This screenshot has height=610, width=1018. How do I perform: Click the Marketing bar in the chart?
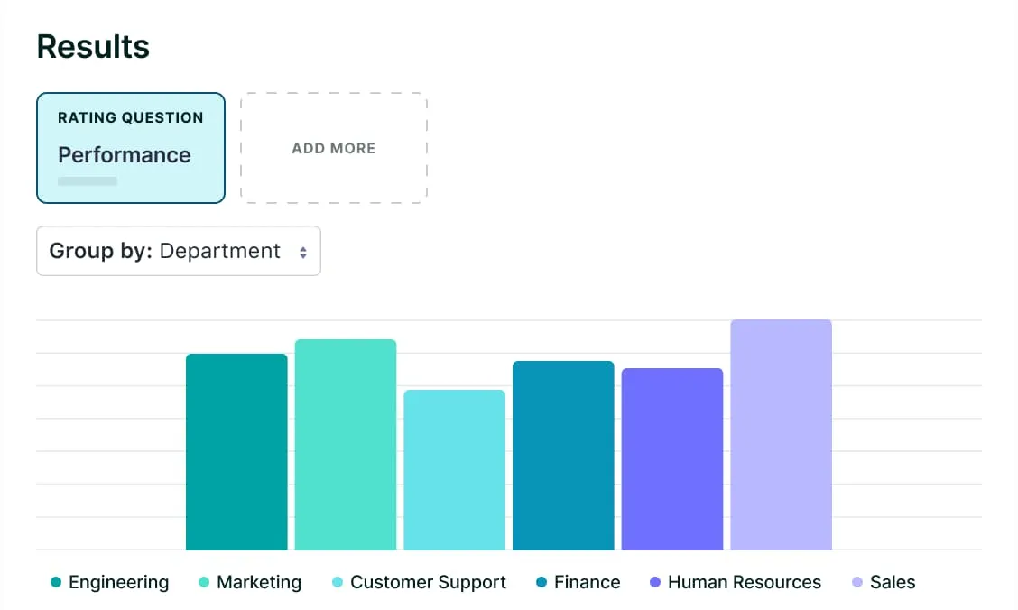coord(346,445)
